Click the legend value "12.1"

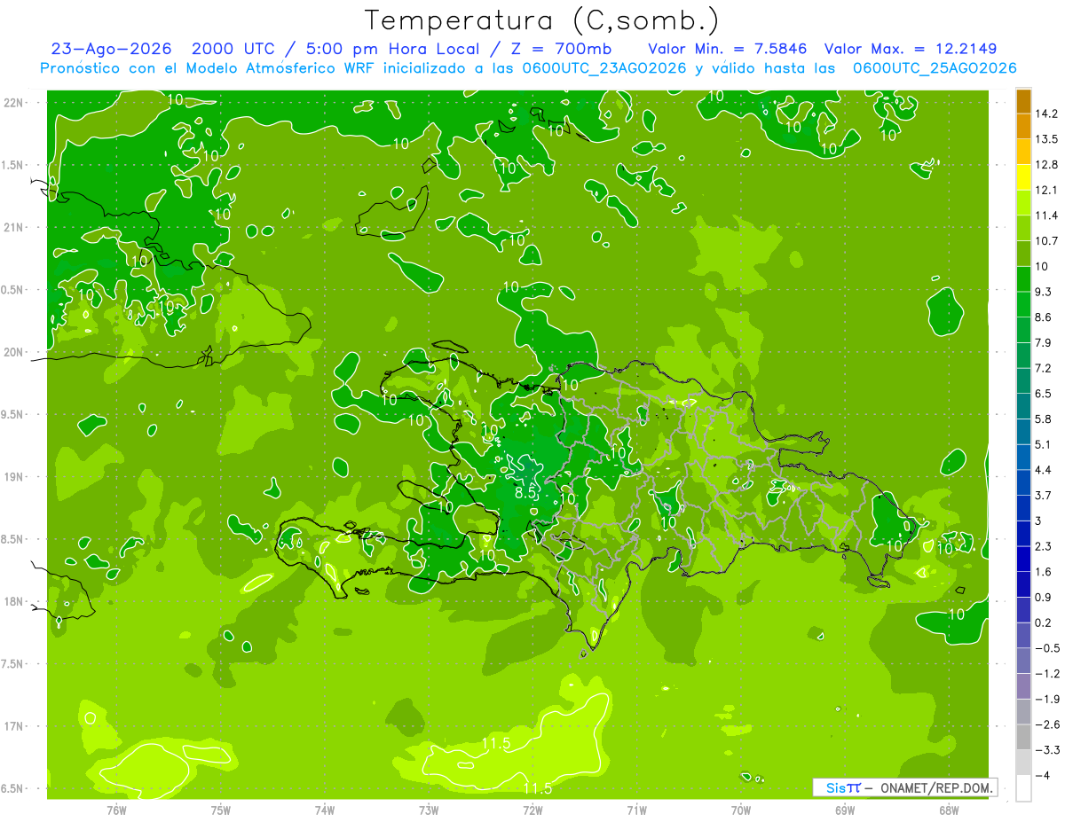pos(1048,190)
